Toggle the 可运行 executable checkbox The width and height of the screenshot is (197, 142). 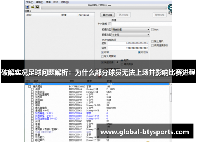tap(139, 52)
